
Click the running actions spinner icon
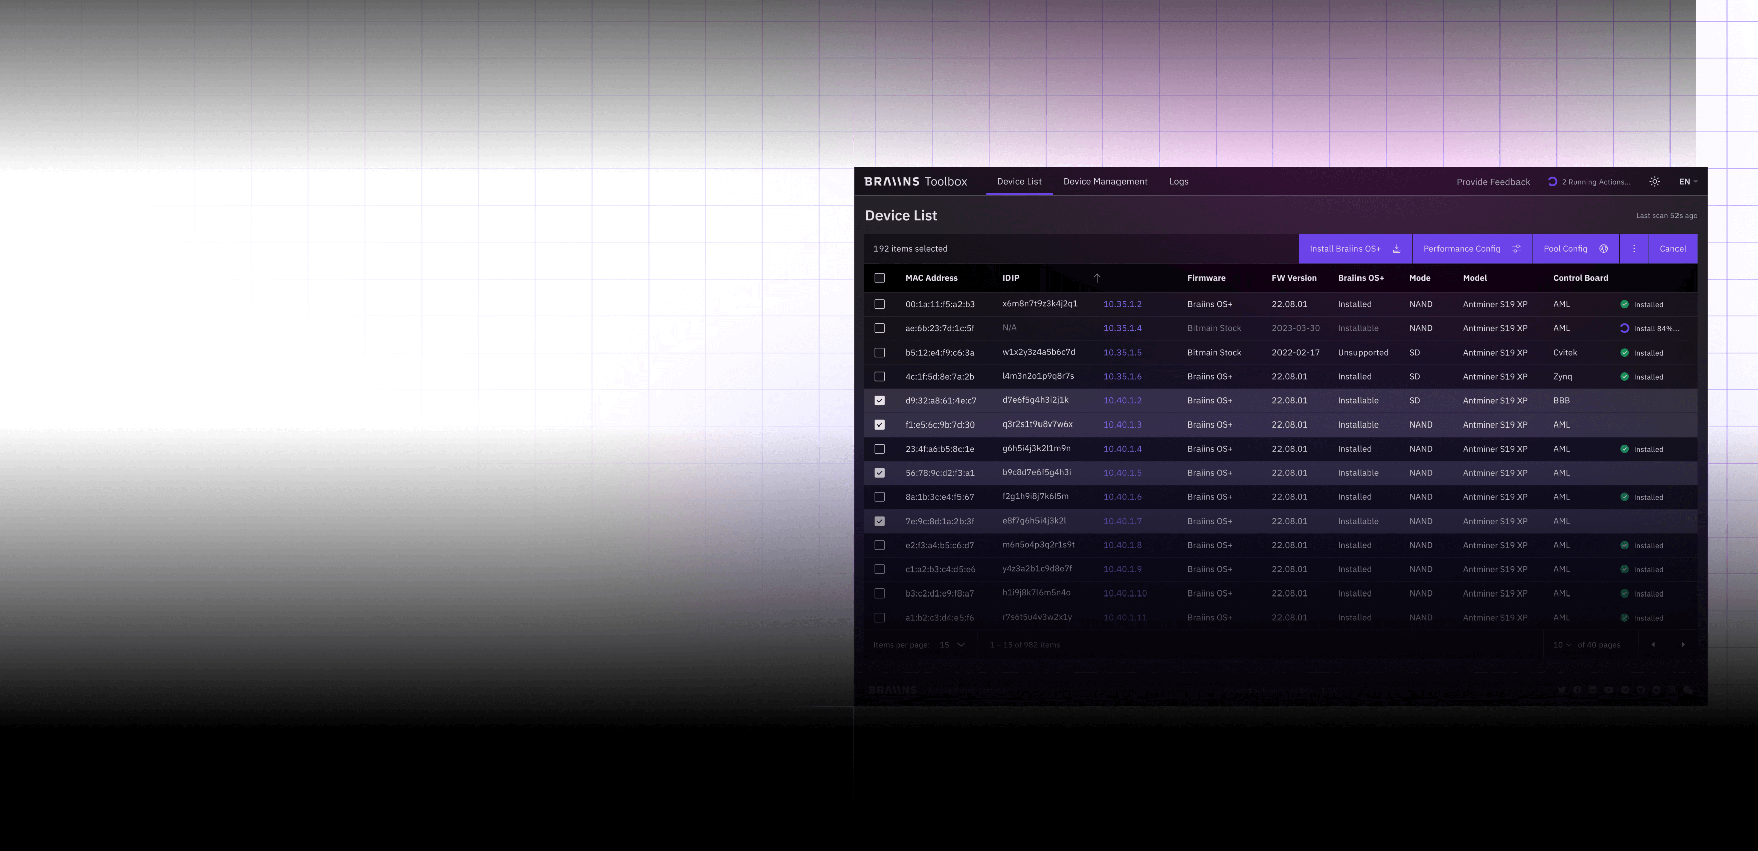(1552, 182)
